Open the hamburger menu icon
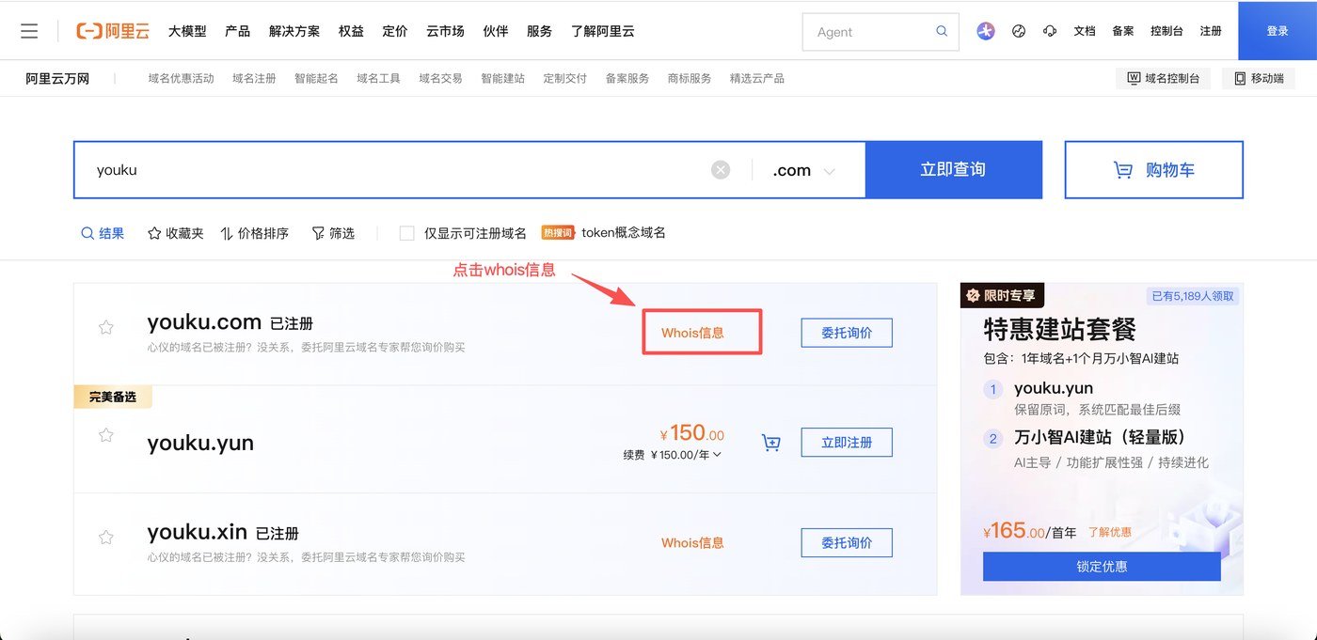Viewport: 1317px width, 640px height. coord(29,31)
